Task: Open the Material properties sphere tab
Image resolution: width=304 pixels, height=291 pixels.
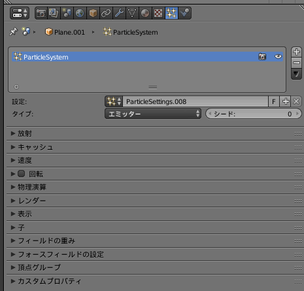Action: pos(145,13)
